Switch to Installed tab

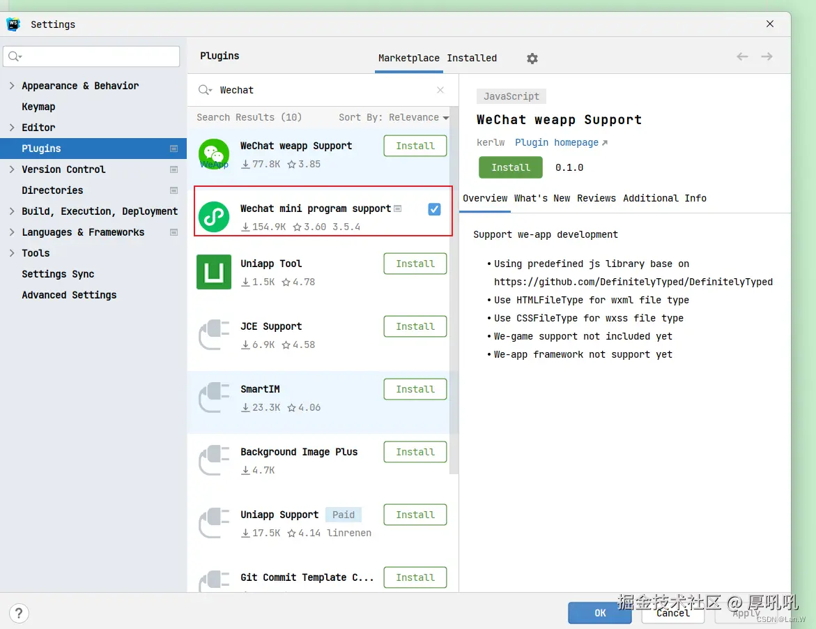pyautogui.click(x=472, y=58)
